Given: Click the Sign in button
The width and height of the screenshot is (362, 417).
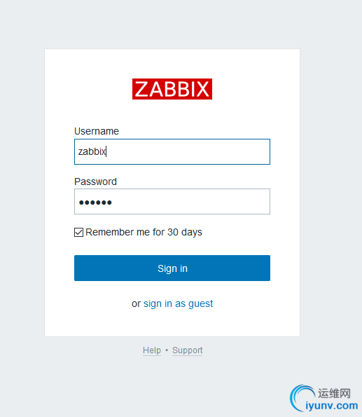Looking at the screenshot, I should pyautogui.click(x=172, y=268).
